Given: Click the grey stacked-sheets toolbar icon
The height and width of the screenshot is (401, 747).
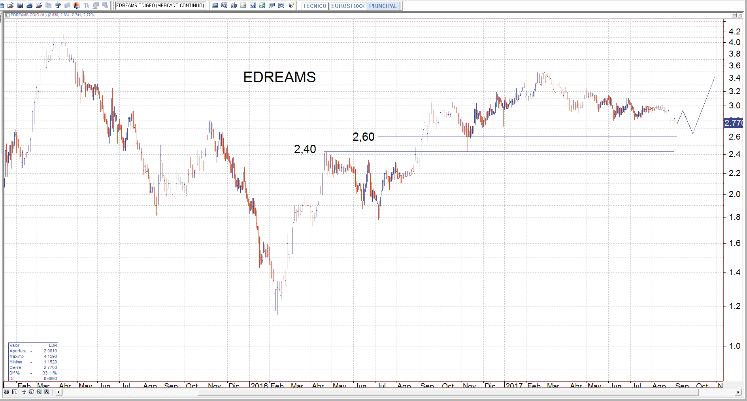Looking at the screenshot, I should click(x=68, y=6).
